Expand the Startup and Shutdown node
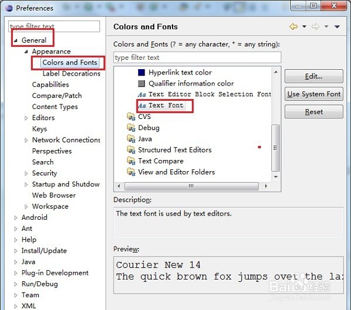The height and width of the screenshot is (310, 351). [x=26, y=185]
